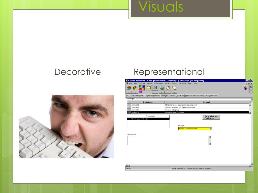Click the horizontal scrollbar left arrow
The width and height of the screenshot is (258, 193).
point(126,165)
